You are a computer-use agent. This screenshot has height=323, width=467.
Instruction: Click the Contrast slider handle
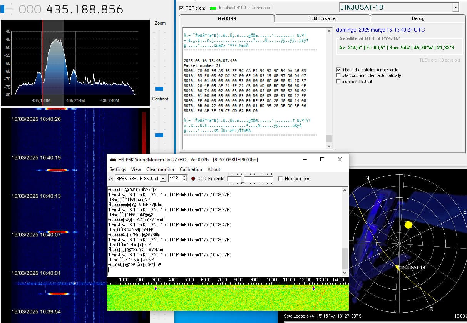159,135
